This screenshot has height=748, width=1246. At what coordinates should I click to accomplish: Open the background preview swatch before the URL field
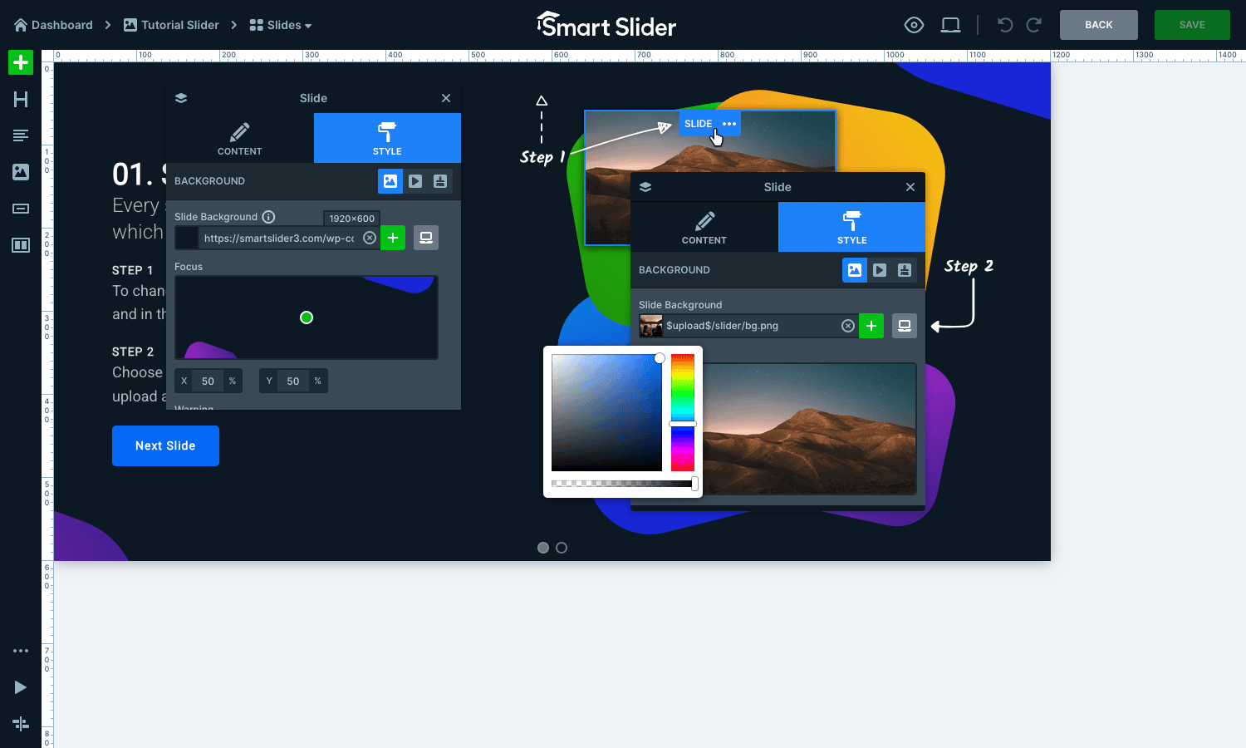[x=187, y=239]
